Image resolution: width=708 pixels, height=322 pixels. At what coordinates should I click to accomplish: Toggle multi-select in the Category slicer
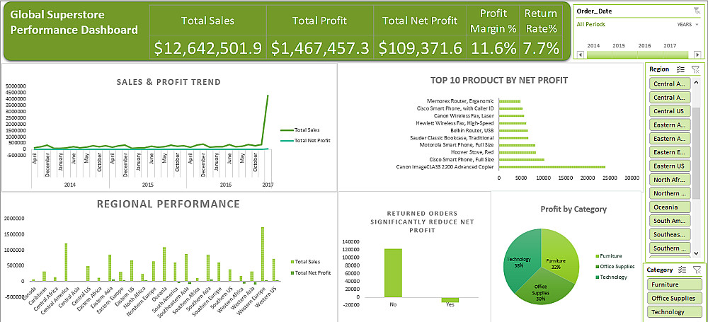click(x=683, y=270)
